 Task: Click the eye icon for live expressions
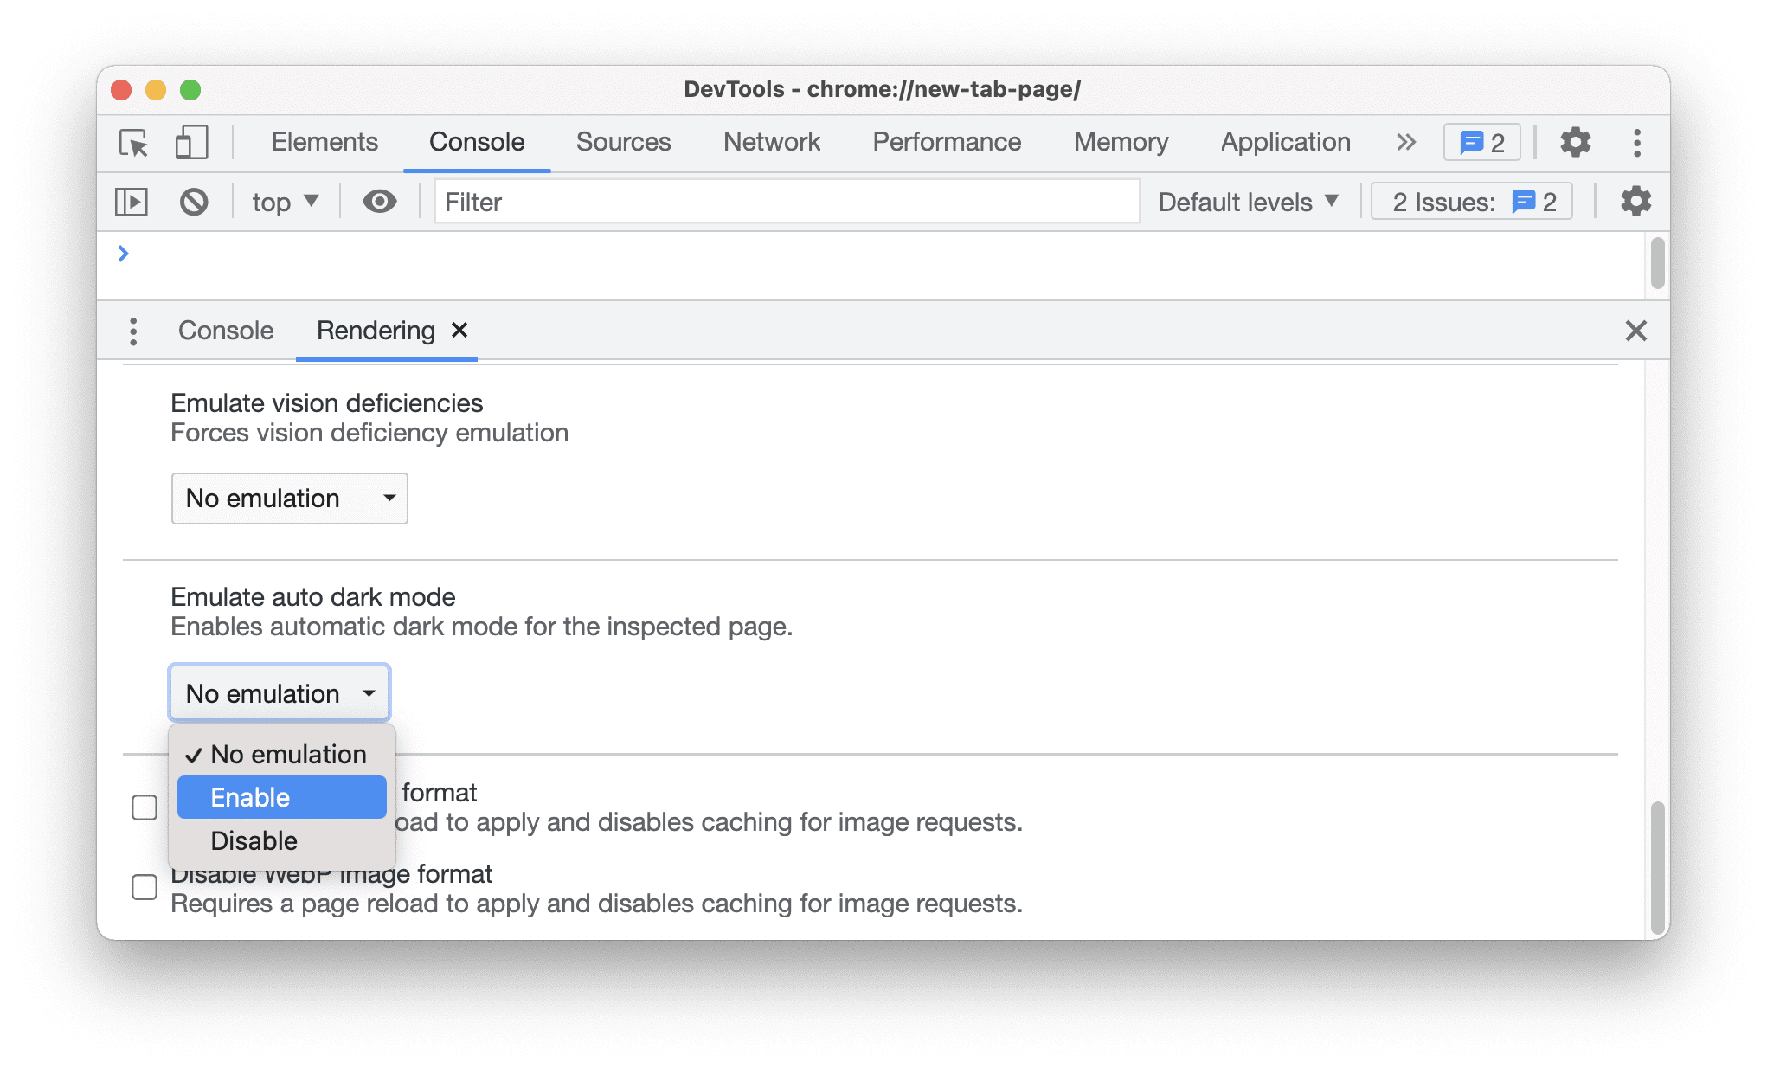(379, 201)
